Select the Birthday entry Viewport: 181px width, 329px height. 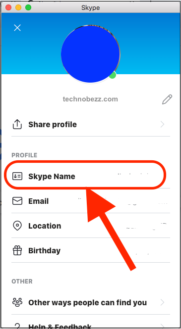click(91, 251)
